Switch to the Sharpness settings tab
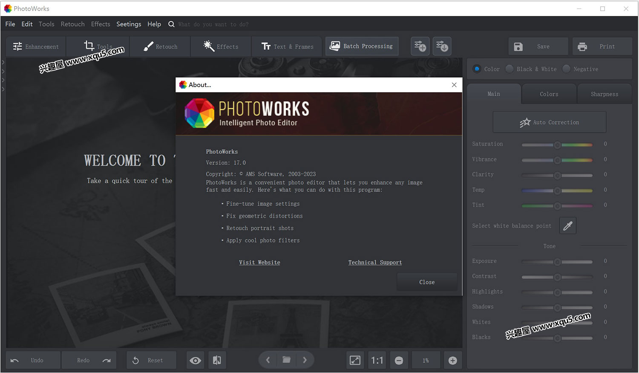This screenshot has width=639, height=373. pyautogui.click(x=604, y=94)
